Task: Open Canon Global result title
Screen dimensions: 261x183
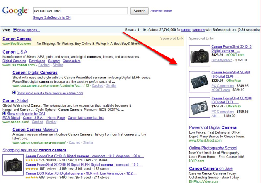Action: 15,101
